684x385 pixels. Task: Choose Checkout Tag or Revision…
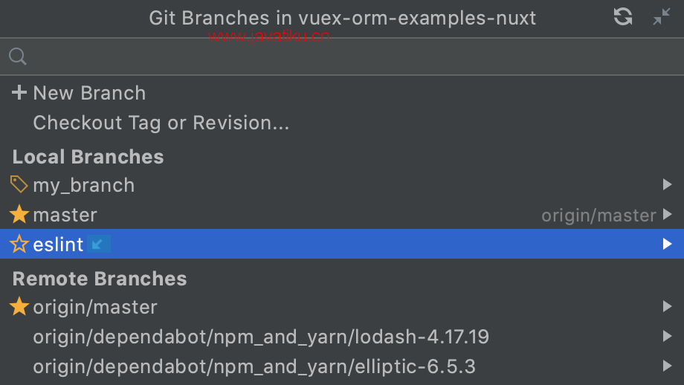pos(161,123)
